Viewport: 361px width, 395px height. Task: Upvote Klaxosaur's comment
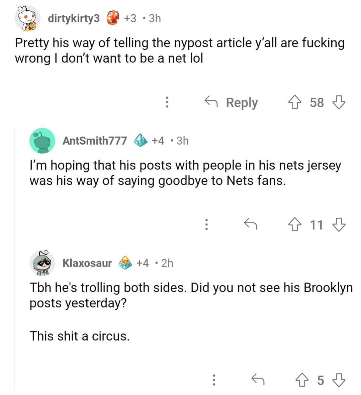click(302, 380)
